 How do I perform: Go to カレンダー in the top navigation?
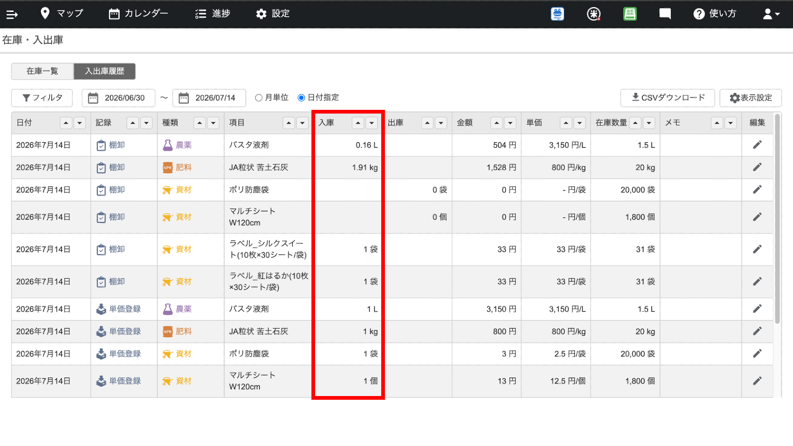tap(138, 14)
